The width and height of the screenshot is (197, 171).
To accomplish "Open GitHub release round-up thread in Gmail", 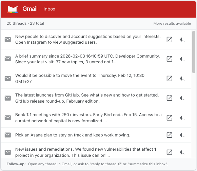I will (x=169, y=98).
